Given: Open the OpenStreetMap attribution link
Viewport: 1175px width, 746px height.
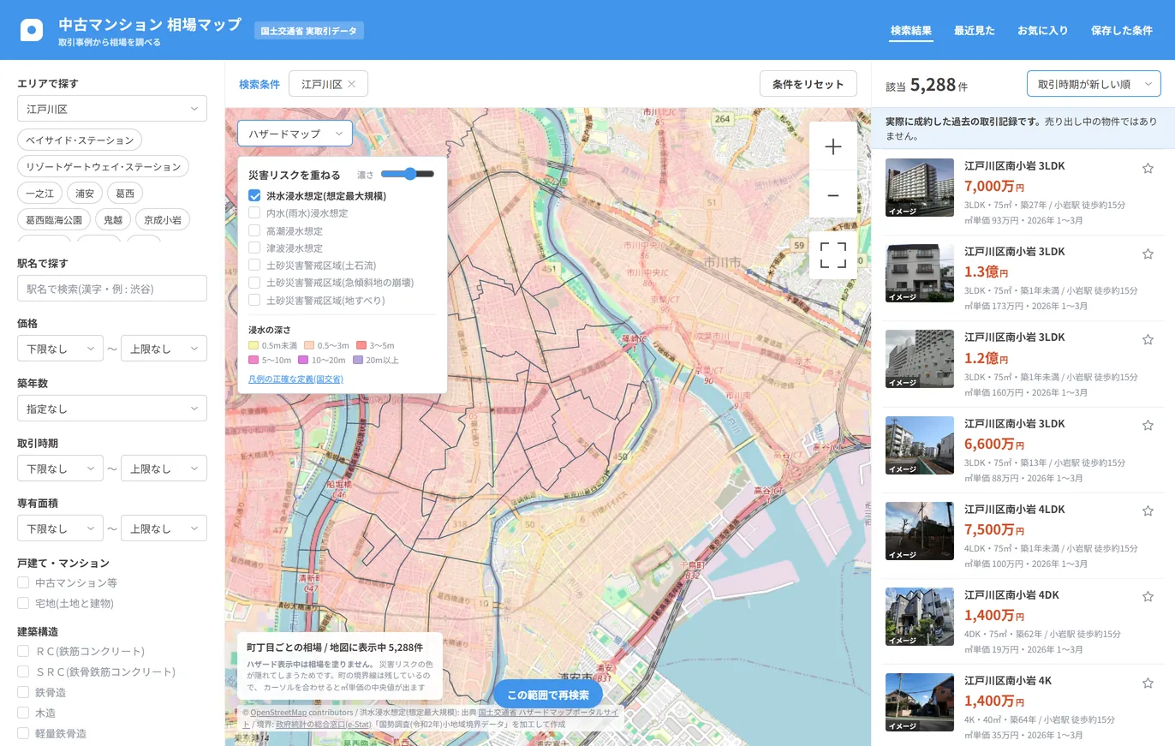Looking at the screenshot, I should tap(278, 712).
